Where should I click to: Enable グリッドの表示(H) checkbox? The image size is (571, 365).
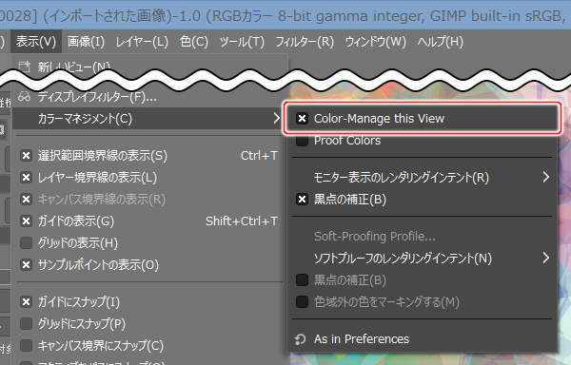click(27, 242)
